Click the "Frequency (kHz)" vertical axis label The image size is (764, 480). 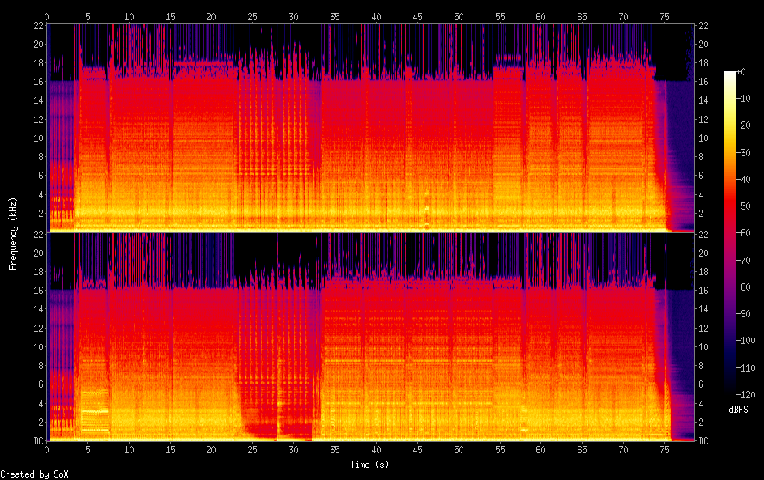[x=13, y=233]
